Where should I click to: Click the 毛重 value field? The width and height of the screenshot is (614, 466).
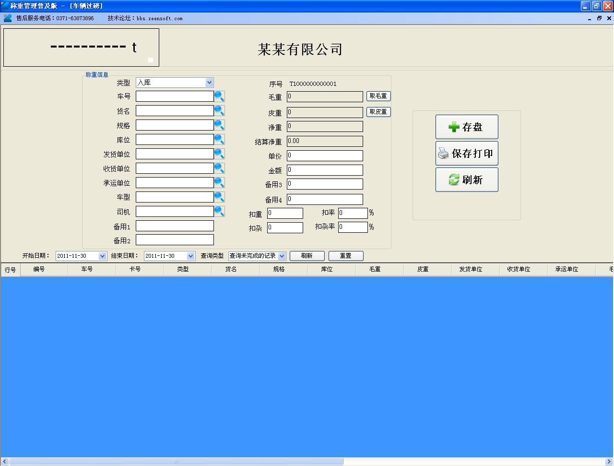coord(325,97)
